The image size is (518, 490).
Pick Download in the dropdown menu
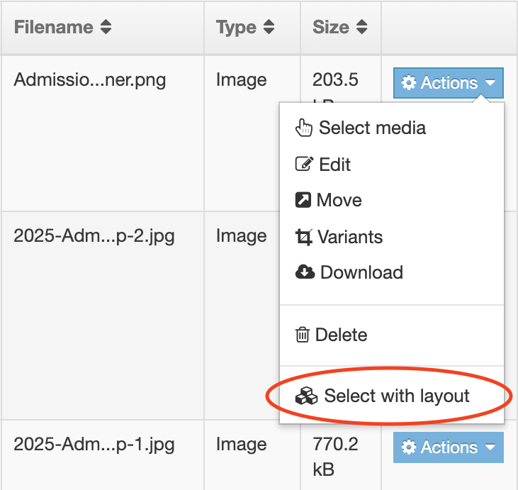(x=361, y=272)
